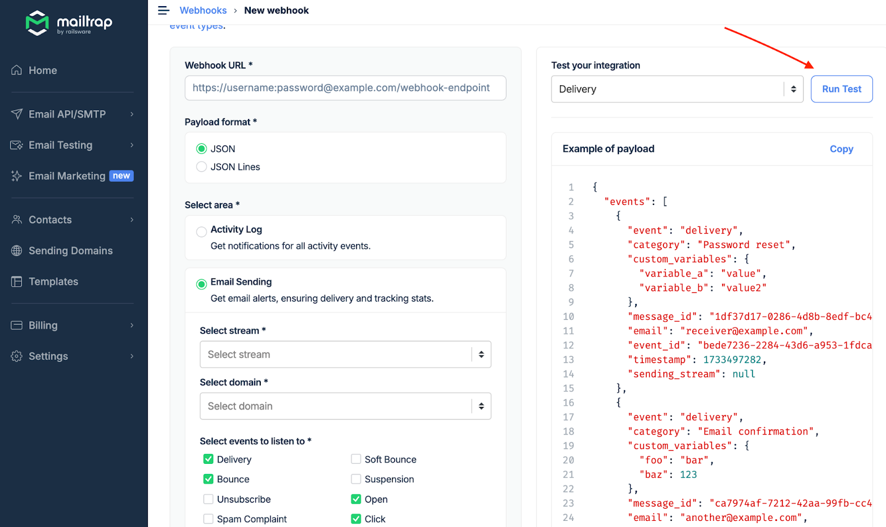886x527 pixels.
Task: Click the Email Testing envelope icon
Action: [x=17, y=145]
